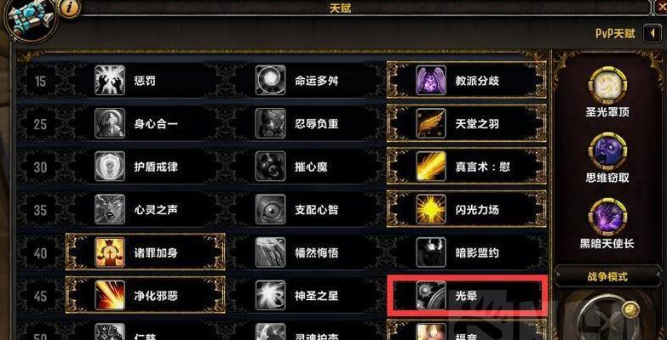The height and width of the screenshot is (340, 667).
Task: Choose the 命运多舛 talent icon
Action: click(x=271, y=80)
